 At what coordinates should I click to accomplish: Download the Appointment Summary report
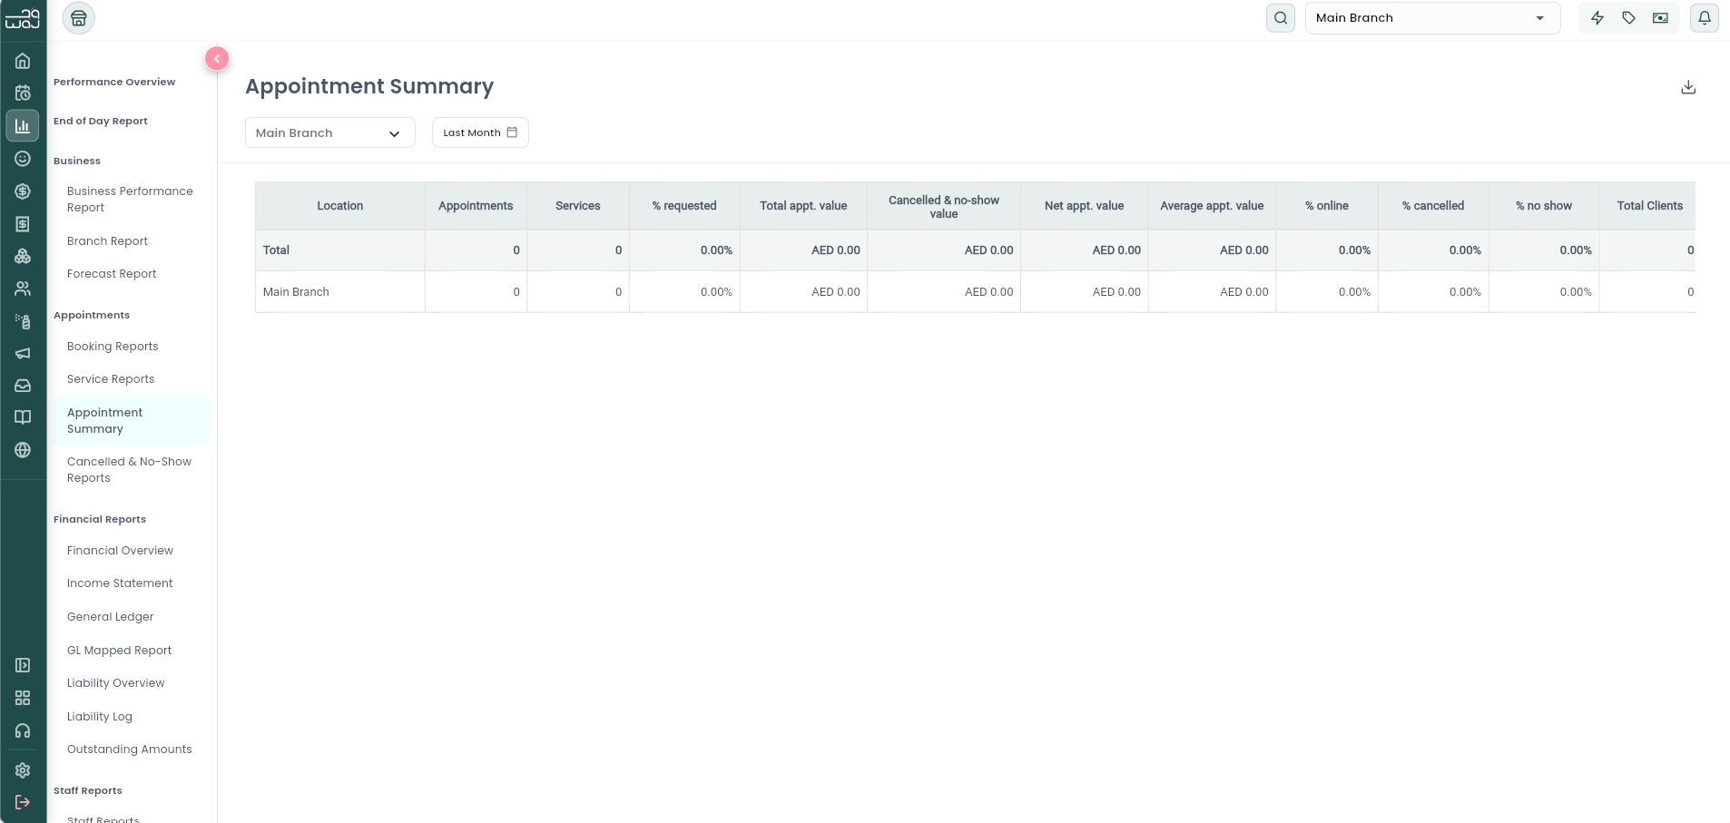(1688, 87)
